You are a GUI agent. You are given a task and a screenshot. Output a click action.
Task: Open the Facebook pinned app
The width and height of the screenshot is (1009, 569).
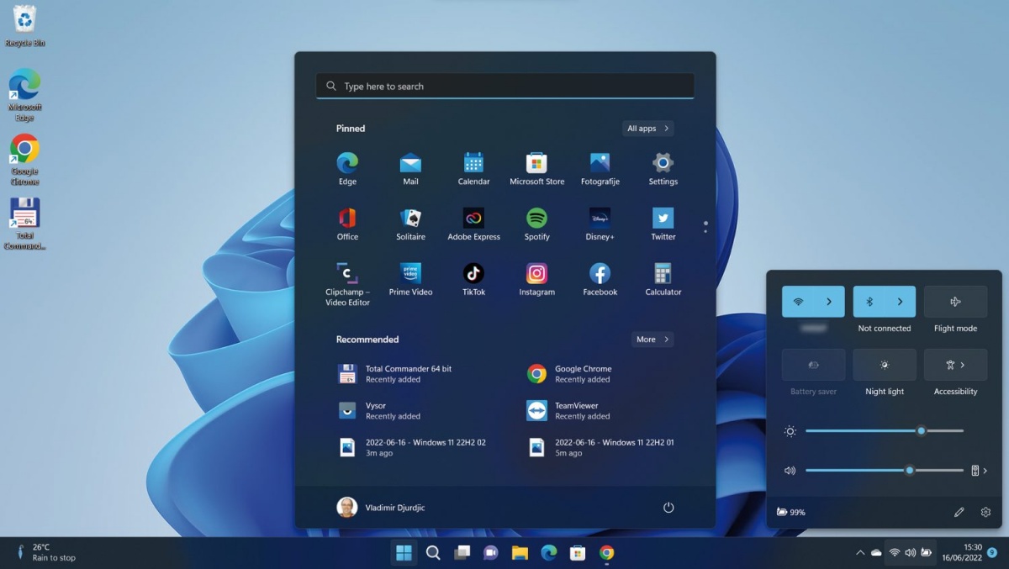[x=600, y=280]
